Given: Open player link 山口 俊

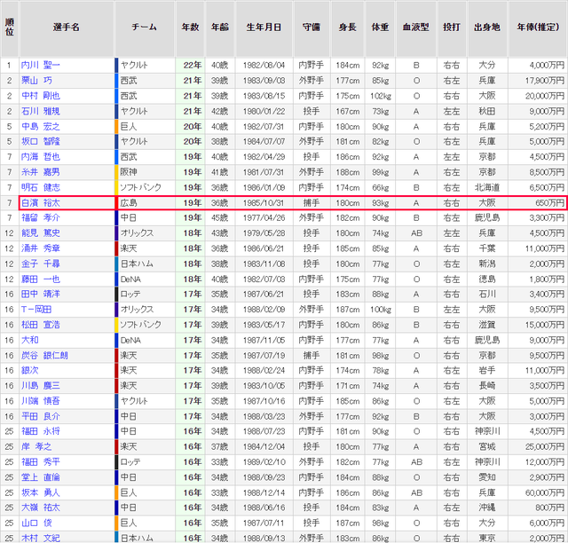Looking at the screenshot, I should (36, 523).
